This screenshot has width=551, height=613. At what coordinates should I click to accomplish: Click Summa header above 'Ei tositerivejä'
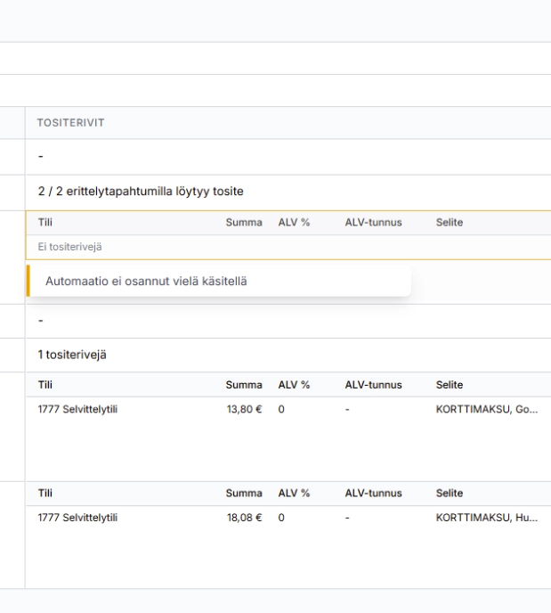coord(244,222)
